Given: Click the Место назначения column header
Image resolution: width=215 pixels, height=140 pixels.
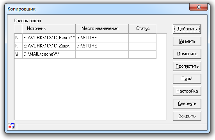Looking at the screenshot, I should click(102, 28).
